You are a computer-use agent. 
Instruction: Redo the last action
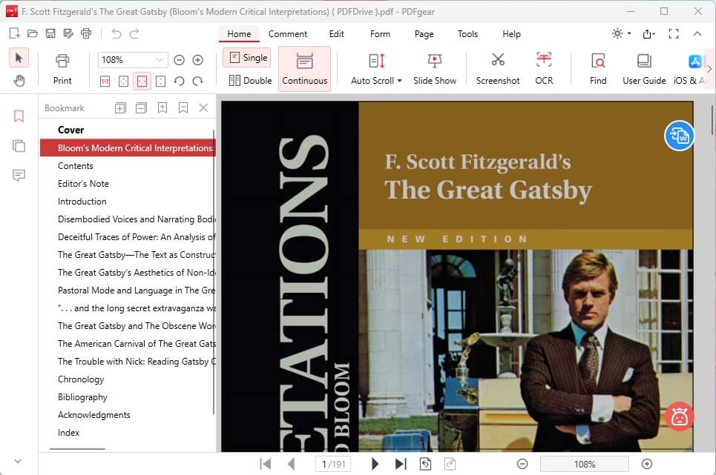(x=134, y=33)
